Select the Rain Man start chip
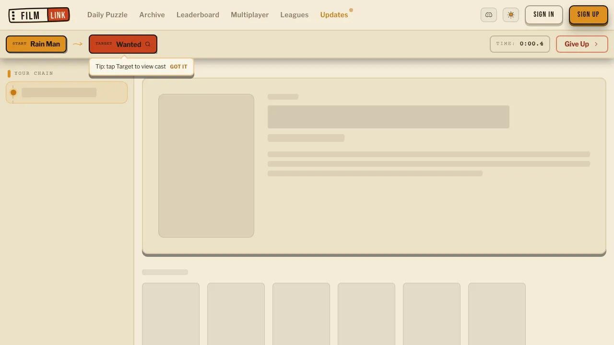 pyautogui.click(x=36, y=44)
